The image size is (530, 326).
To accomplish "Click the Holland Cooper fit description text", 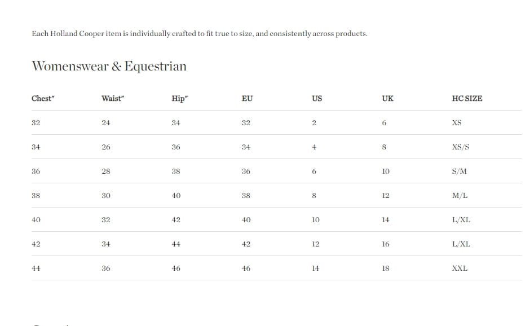I will 199,34.
